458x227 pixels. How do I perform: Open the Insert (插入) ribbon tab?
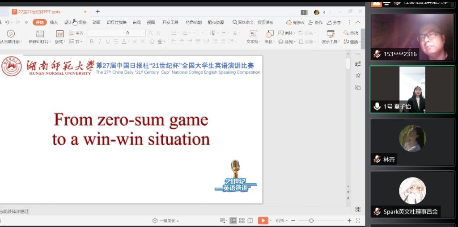click(x=54, y=22)
